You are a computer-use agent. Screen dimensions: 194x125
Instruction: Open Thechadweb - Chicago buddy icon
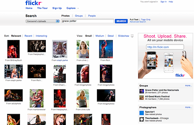pyautogui.click(x=141, y=119)
